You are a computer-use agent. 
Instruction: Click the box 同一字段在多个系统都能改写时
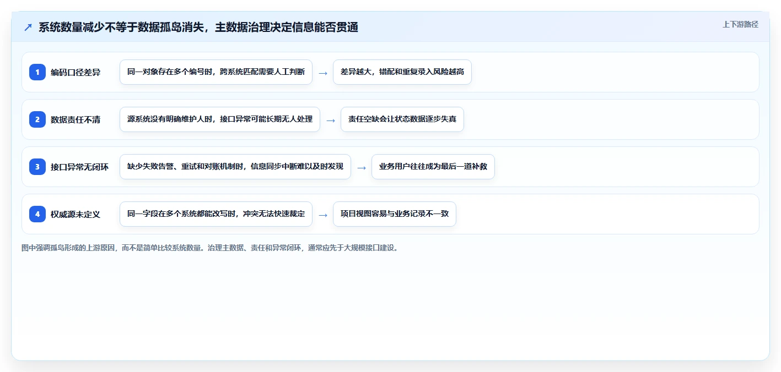pos(216,214)
